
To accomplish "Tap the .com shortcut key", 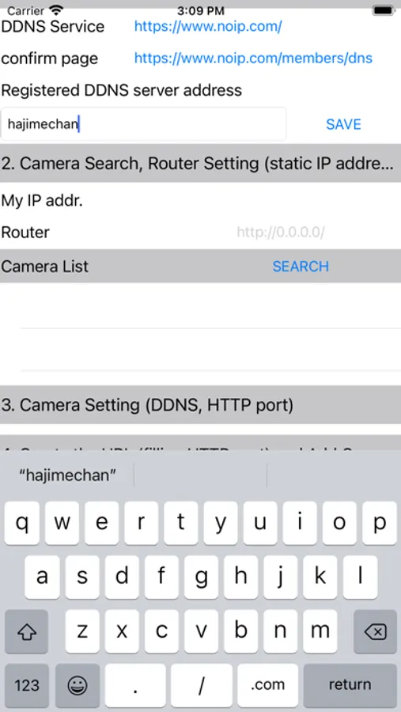I will 267,685.
